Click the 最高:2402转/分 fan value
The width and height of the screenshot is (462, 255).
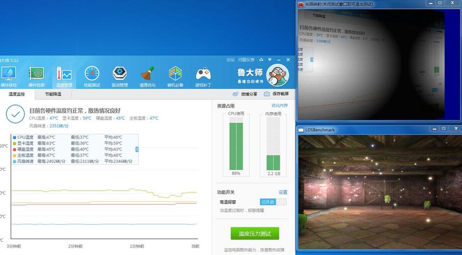tap(51, 161)
